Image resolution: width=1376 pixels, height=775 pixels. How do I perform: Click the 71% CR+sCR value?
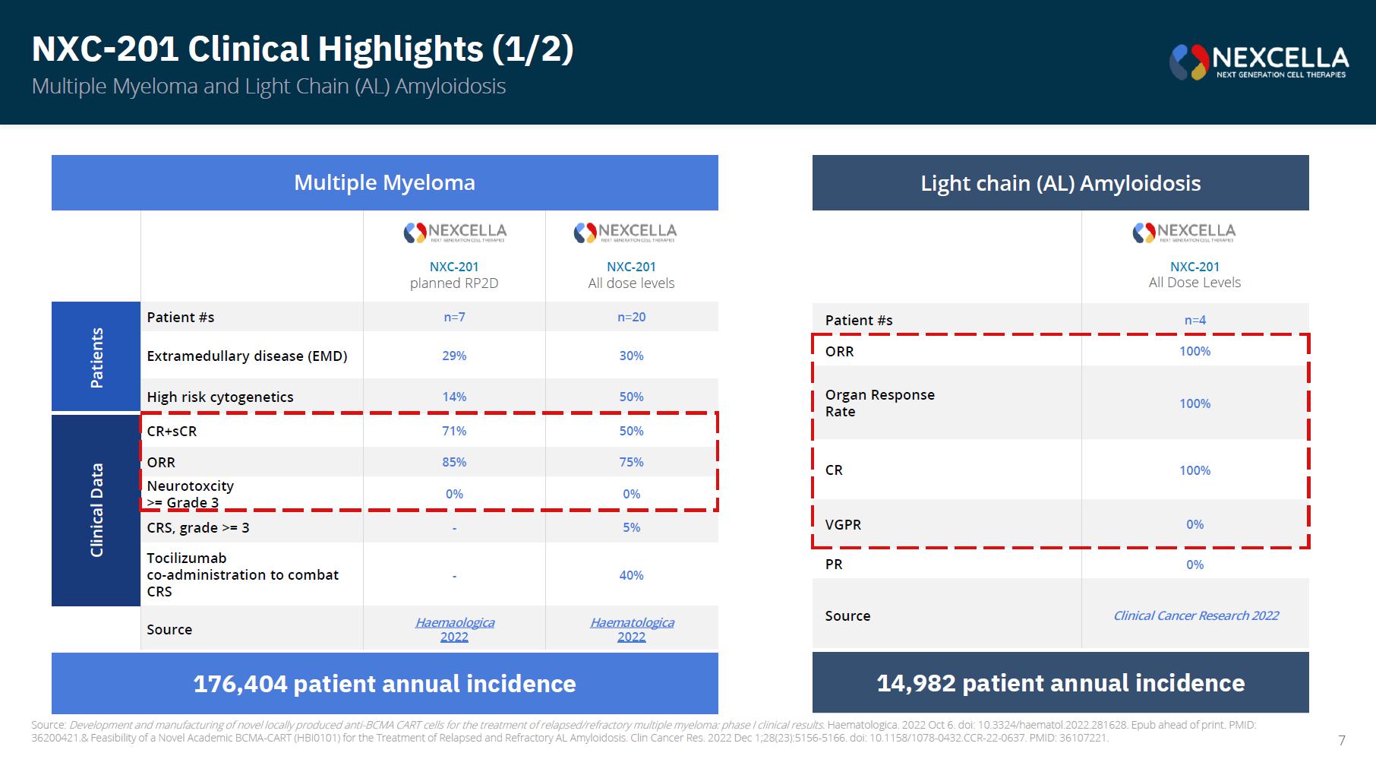pos(454,431)
